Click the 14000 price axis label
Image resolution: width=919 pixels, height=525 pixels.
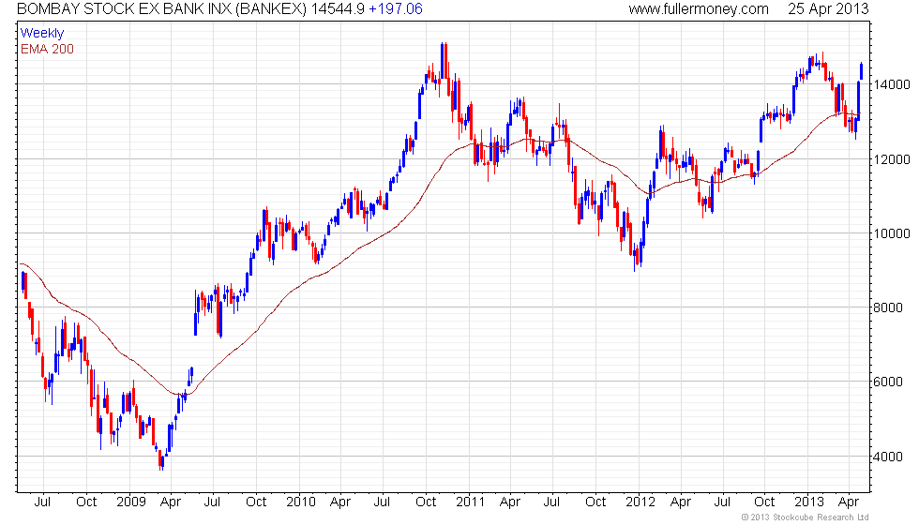pyautogui.click(x=892, y=84)
